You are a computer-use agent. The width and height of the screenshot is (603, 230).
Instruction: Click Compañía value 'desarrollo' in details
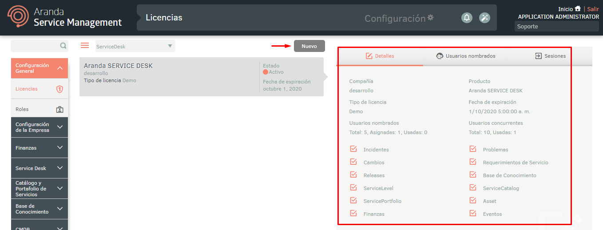point(361,91)
